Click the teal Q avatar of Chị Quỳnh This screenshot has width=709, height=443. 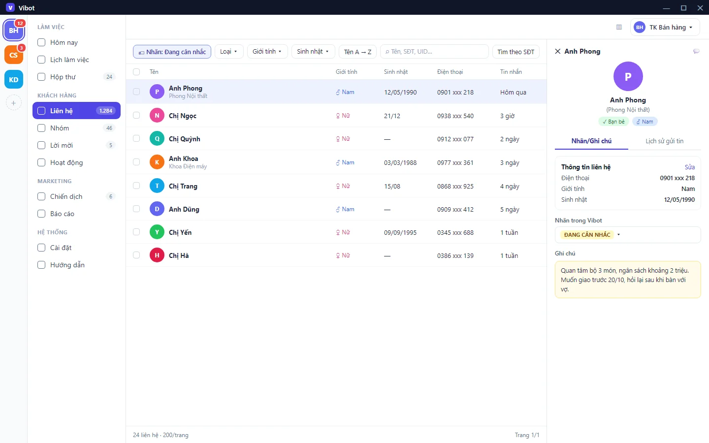pos(157,139)
